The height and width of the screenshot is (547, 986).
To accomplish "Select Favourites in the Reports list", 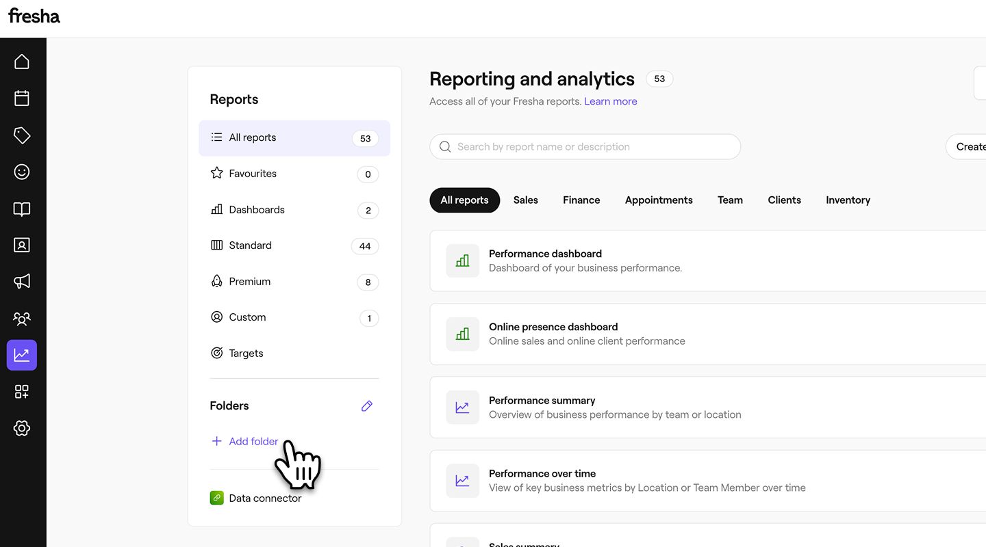I will (253, 174).
